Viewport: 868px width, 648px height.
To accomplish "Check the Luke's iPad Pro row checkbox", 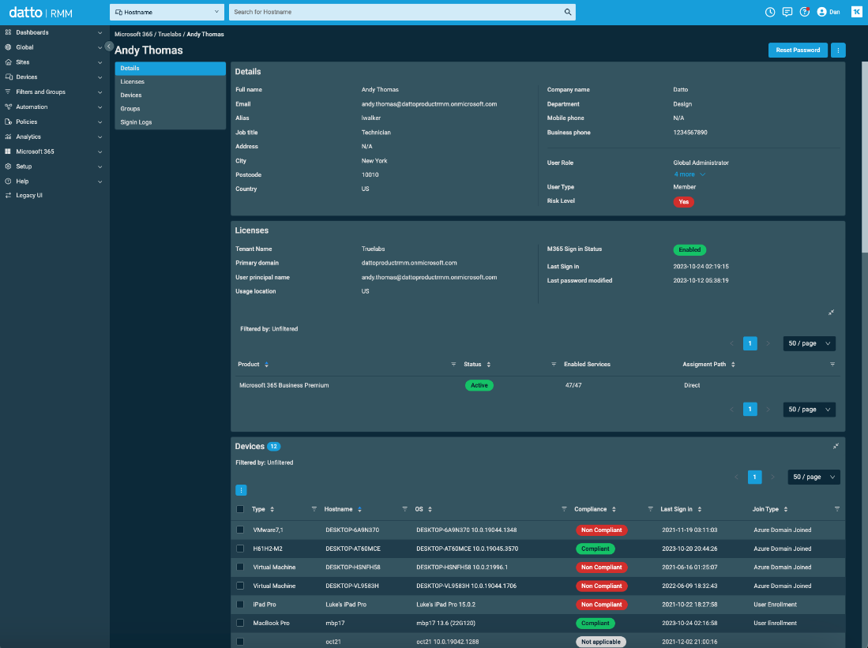I will click(x=240, y=605).
